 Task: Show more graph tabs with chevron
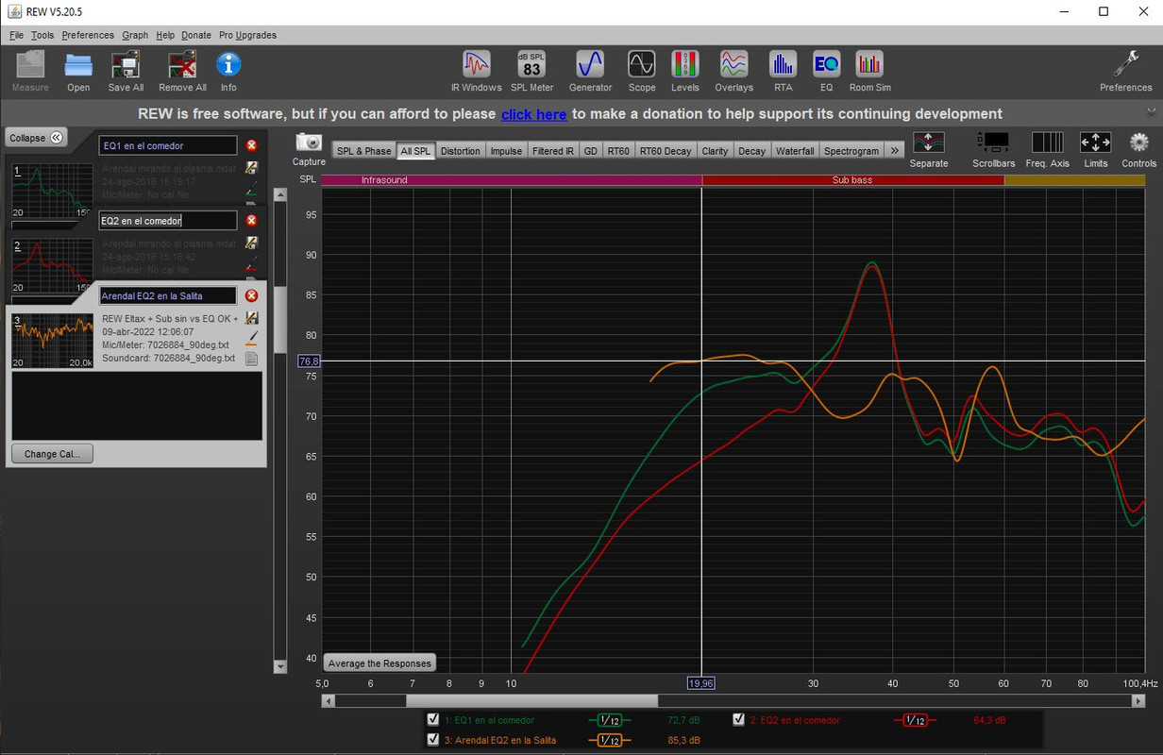click(895, 150)
